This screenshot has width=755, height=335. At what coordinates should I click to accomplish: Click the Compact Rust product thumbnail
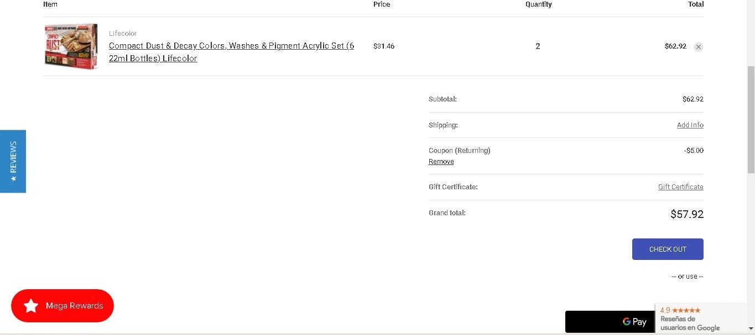pyautogui.click(x=71, y=46)
